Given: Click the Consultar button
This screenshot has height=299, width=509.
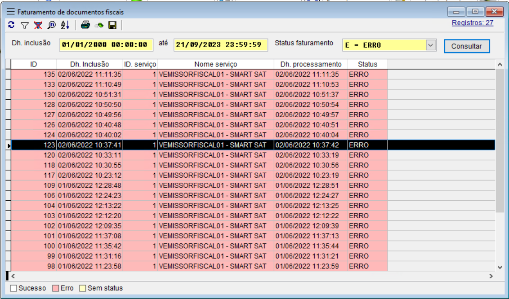Looking at the screenshot, I should tap(466, 46).
